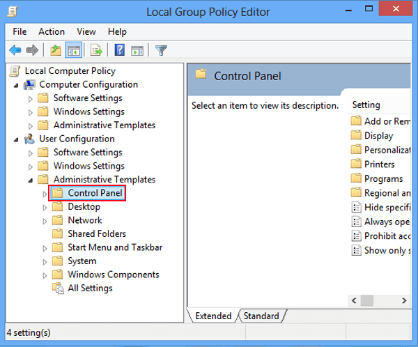Click the Filter funnel icon

pyautogui.click(x=161, y=50)
